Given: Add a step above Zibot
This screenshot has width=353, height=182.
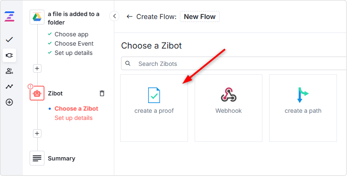Looking at the screenshot, I should (37, 68).
